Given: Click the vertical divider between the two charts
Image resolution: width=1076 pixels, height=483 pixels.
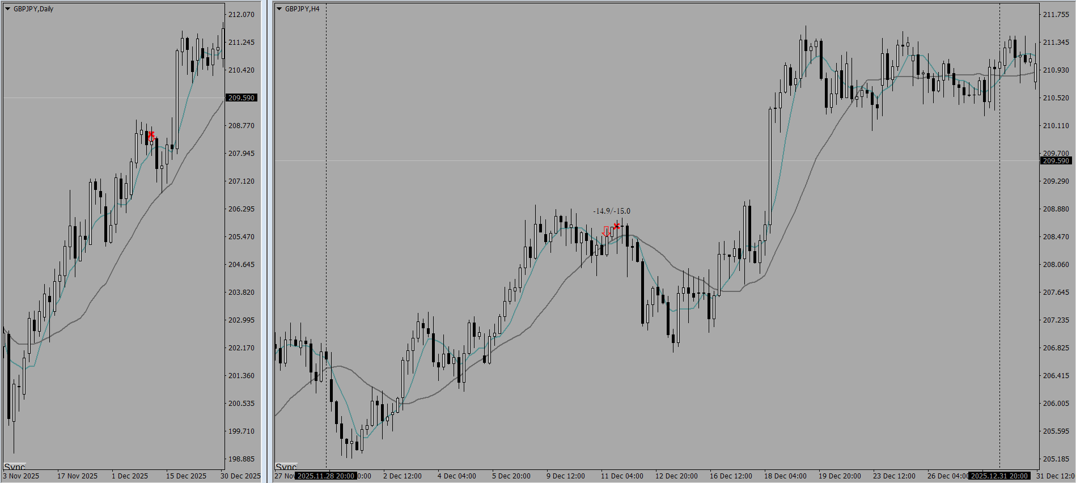Looking at the screenshot, I should point(267,241).
